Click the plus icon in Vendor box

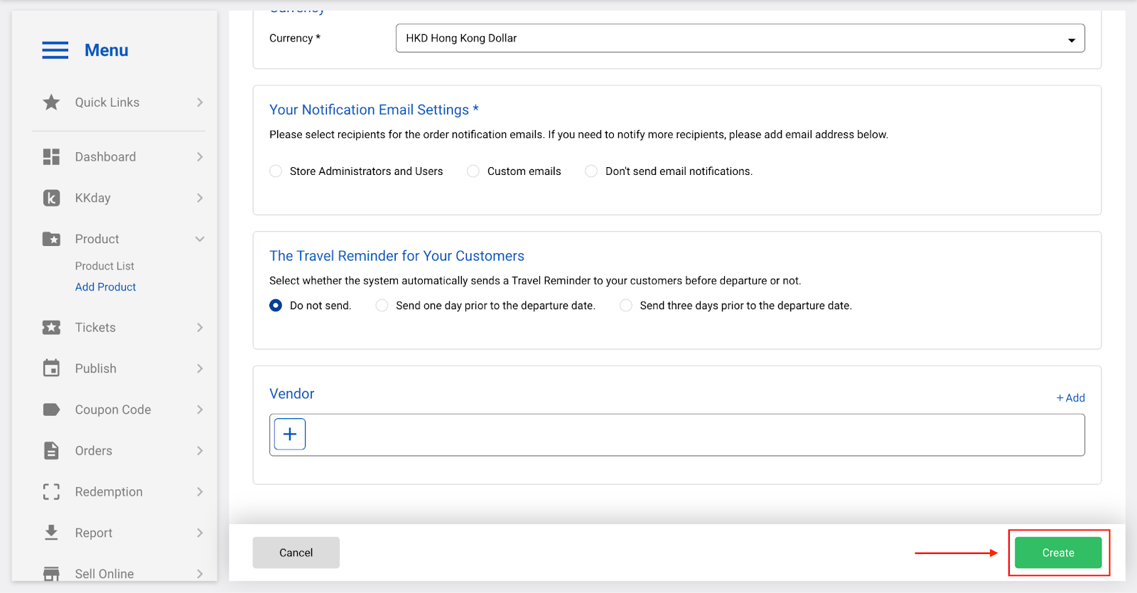coord(290,434)
